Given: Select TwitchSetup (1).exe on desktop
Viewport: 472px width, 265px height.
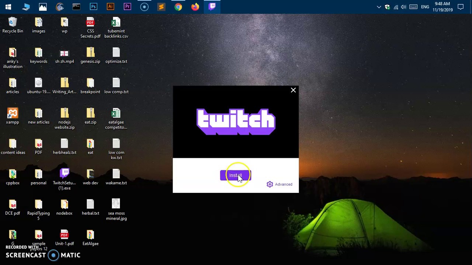Looking at the screenshot, I should click(x=65, y=180).
